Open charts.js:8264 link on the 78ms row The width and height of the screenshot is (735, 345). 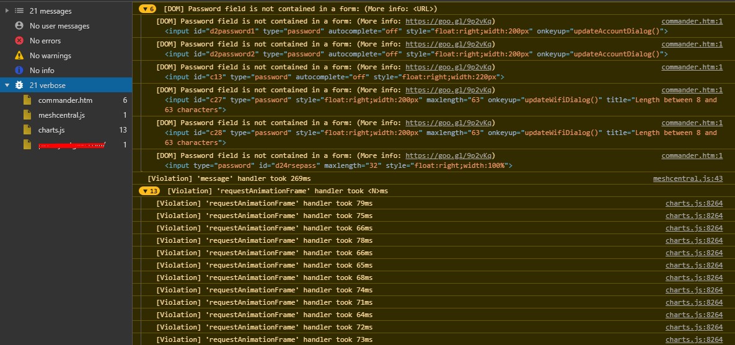pos(694,240)
